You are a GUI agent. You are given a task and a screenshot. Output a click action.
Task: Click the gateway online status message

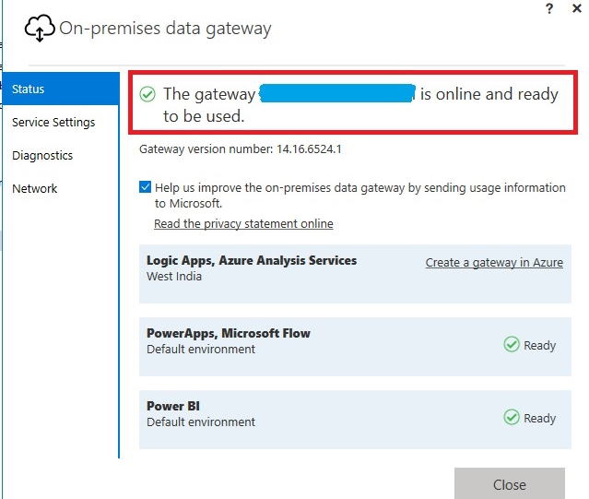pos(359,105)
